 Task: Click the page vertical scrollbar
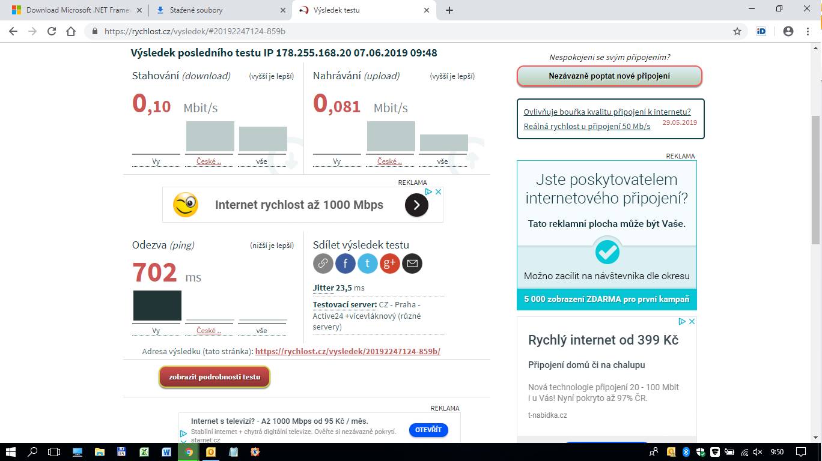[x=816, y=180]
